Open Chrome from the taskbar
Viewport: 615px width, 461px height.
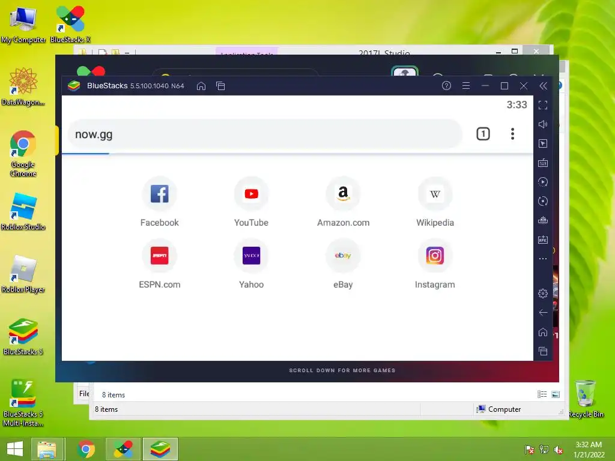[x=86, y=449]
